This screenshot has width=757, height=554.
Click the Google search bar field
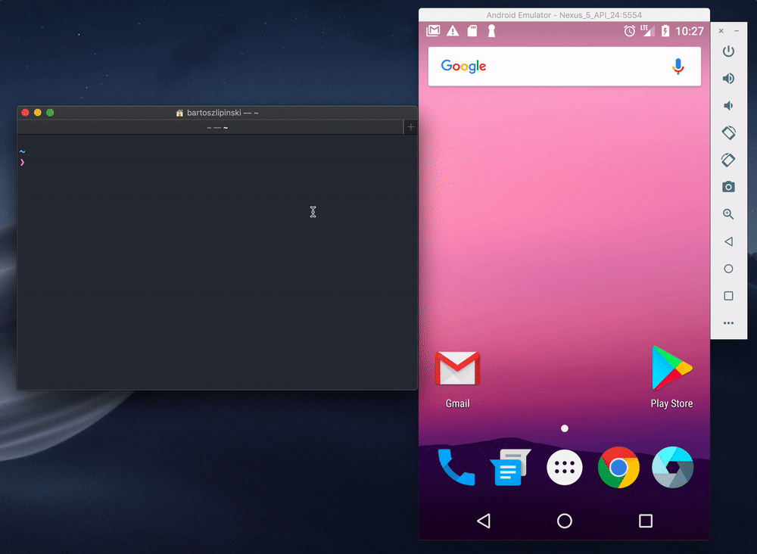565,66
